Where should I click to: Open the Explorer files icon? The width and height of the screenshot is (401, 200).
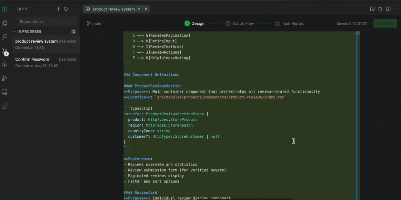4,23
